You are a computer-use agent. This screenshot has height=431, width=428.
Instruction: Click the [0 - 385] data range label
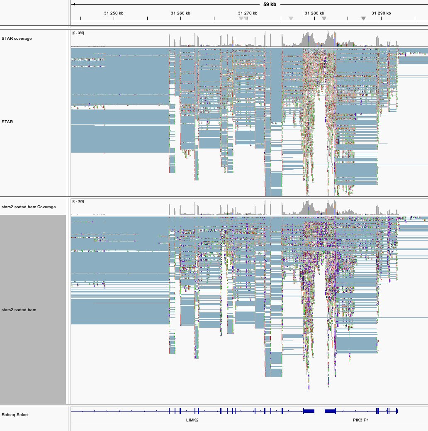[x=78, y=33]
